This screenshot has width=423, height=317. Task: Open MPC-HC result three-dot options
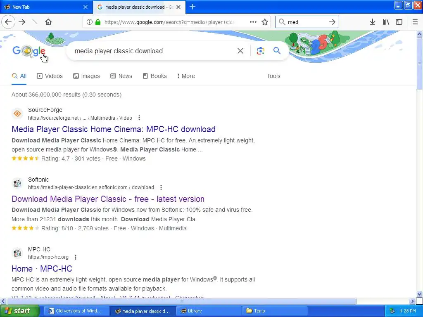click(x=76, y=257)
